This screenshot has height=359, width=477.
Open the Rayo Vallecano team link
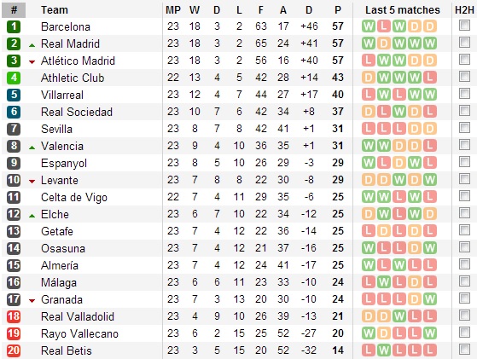pos(79,333)
